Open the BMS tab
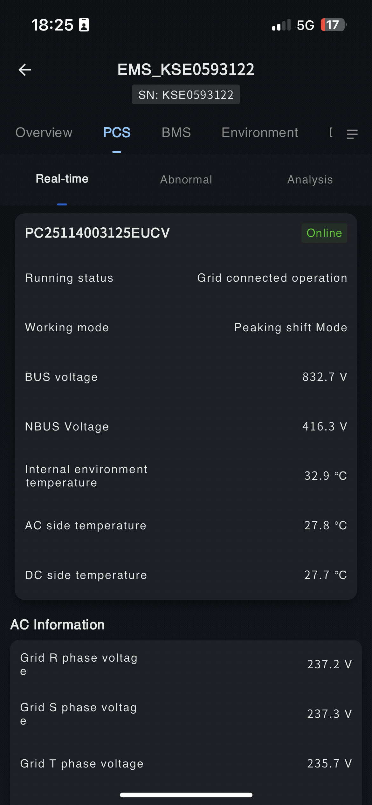372x805 pixels. point(176,133)
